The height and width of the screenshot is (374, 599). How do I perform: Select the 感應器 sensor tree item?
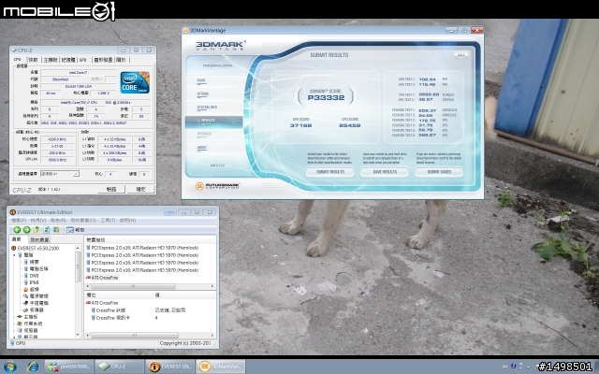(x=34, y=309)
